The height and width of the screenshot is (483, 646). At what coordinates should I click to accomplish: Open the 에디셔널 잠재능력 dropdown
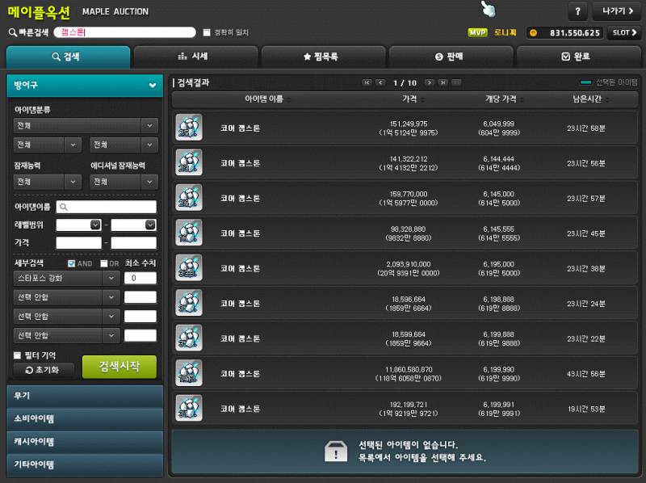pos(124,182)
